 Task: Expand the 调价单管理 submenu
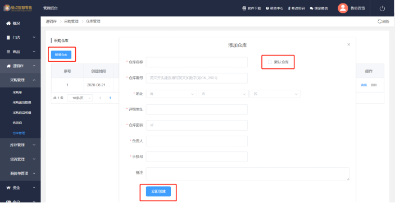click(x=34, y=173)
